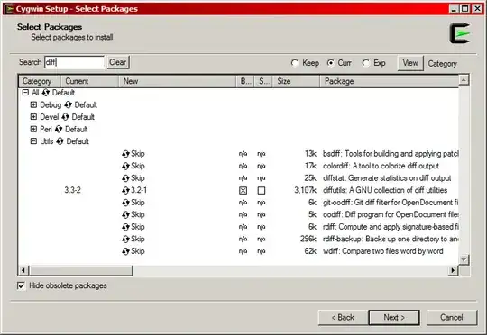Viewport: 487px width, 335px height.
Task: Cancel the Cygwin setup
Action: (452, 318)
